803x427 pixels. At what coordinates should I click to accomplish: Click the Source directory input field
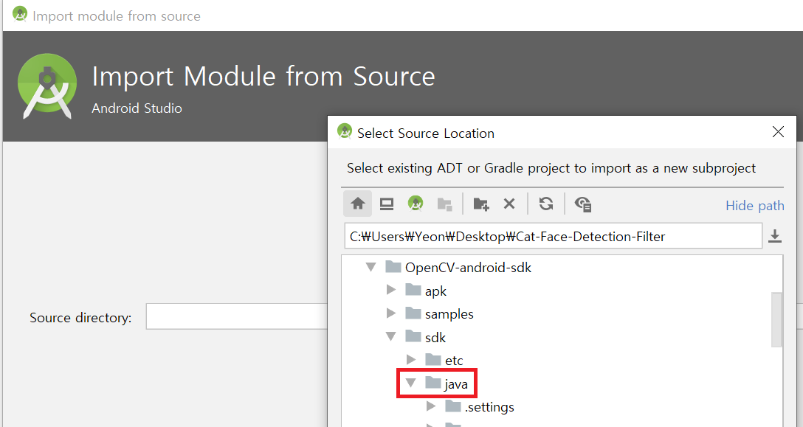pyautogui.click(x=237, y=317)
